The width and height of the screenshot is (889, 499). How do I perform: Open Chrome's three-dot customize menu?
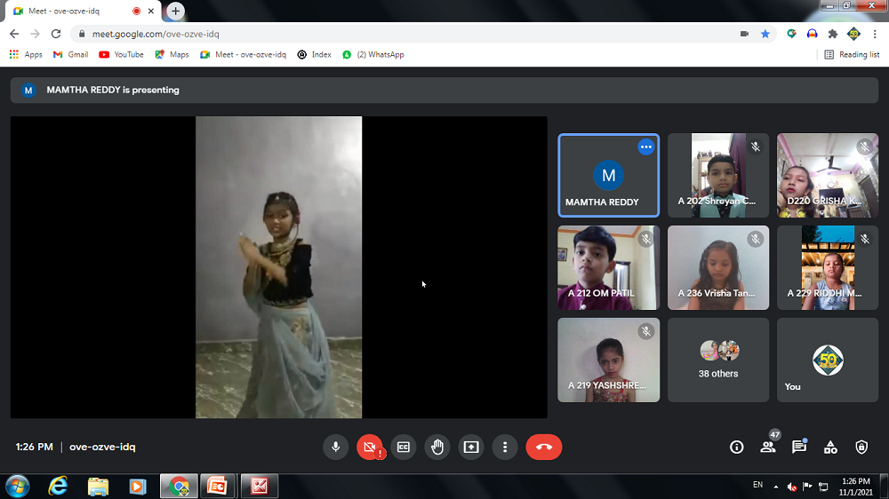(x=875, y=34)
